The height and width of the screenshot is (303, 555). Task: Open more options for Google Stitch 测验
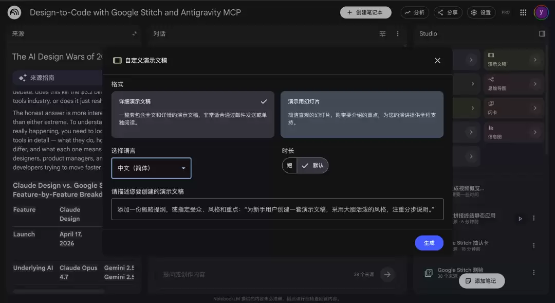point(534,273)
